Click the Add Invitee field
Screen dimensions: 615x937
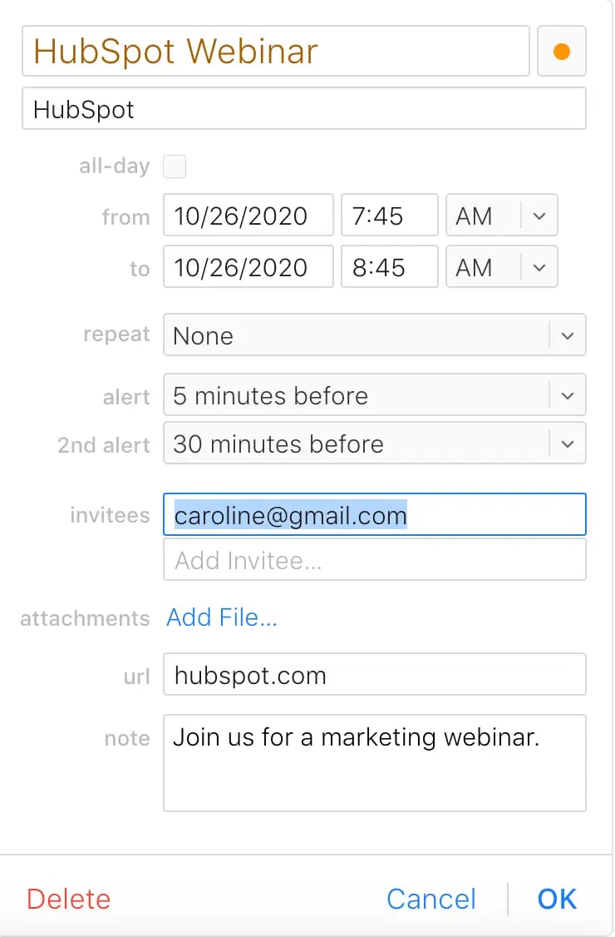tap(374, 560)
